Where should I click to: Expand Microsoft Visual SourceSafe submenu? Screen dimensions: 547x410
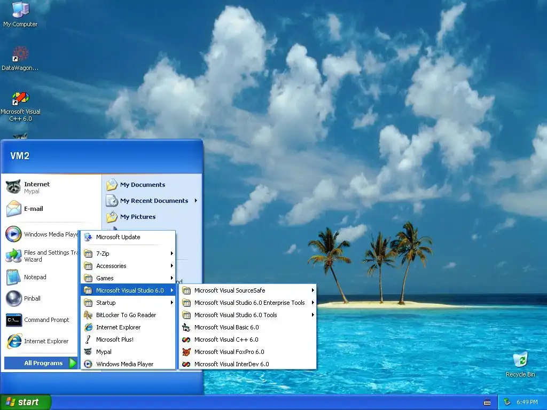(x=247, y=290)
